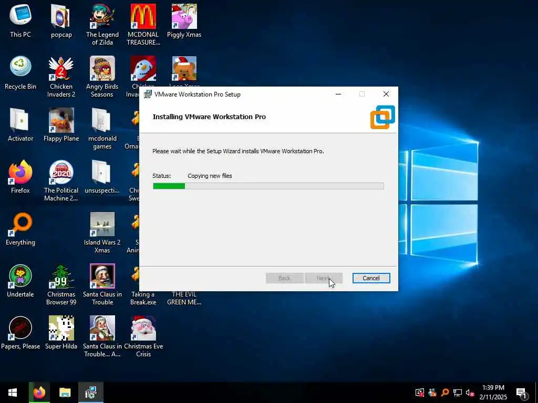The height and width of the screenshot is (403, 538).
Task: Click the greyed-out Next button in setup wizard
Action: pyautogui.click(x=323, y=278)
